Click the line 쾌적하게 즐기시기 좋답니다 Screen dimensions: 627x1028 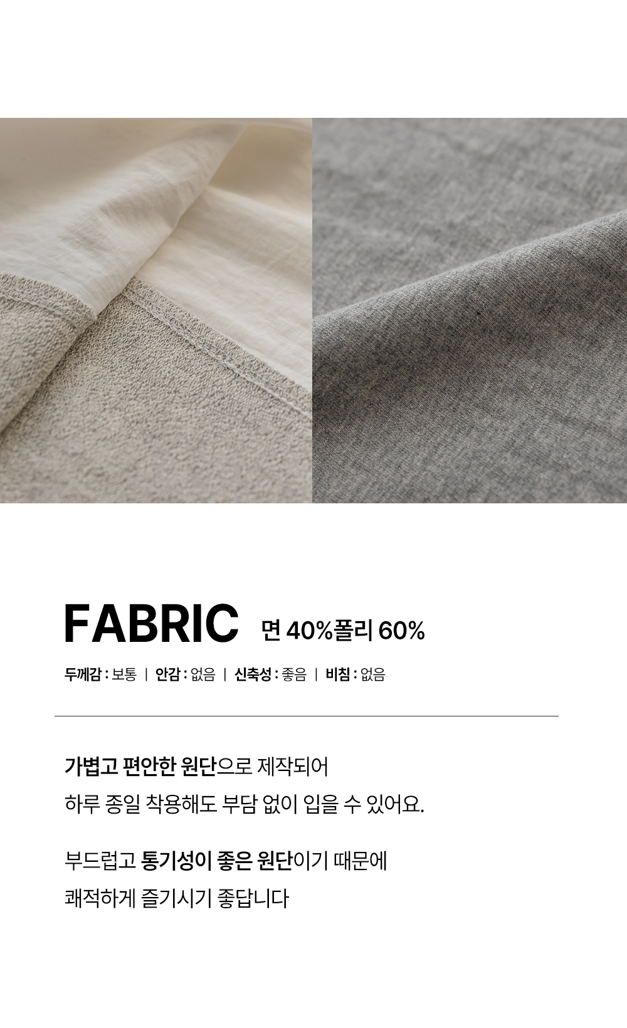(x=177, y=898)
